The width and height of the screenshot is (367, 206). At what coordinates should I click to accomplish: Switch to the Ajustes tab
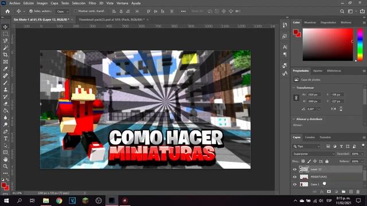click(318, 71)
